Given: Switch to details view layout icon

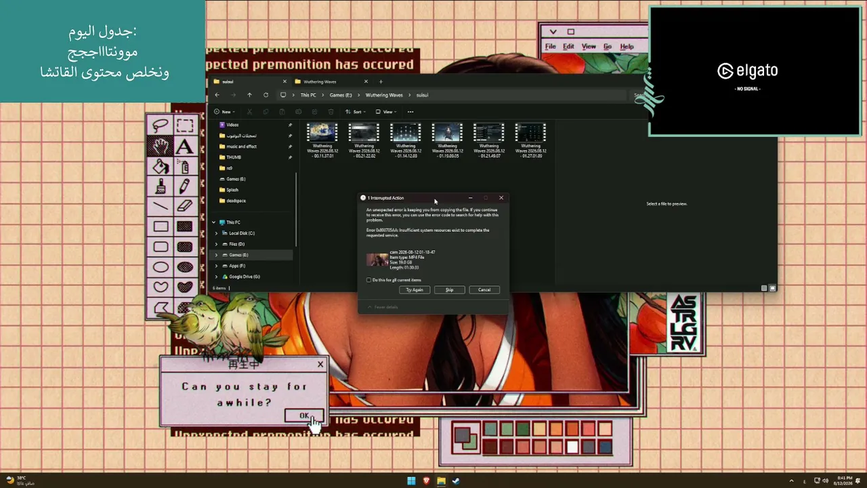Looking at the screenshot, I should pos(764,288).
